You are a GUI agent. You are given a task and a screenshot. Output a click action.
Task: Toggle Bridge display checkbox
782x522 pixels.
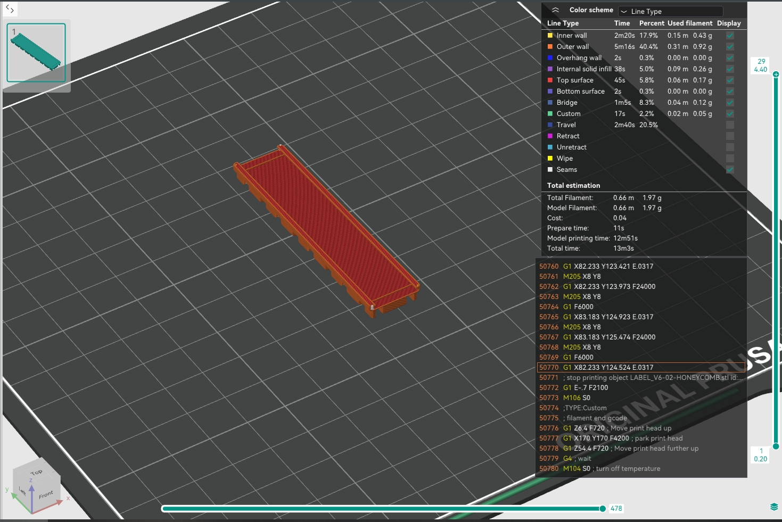coord(730,103)
